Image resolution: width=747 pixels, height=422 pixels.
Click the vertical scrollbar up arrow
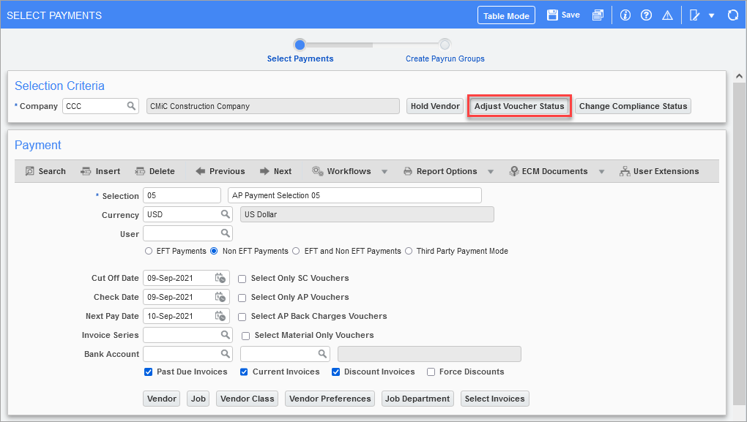coord(739,76)
